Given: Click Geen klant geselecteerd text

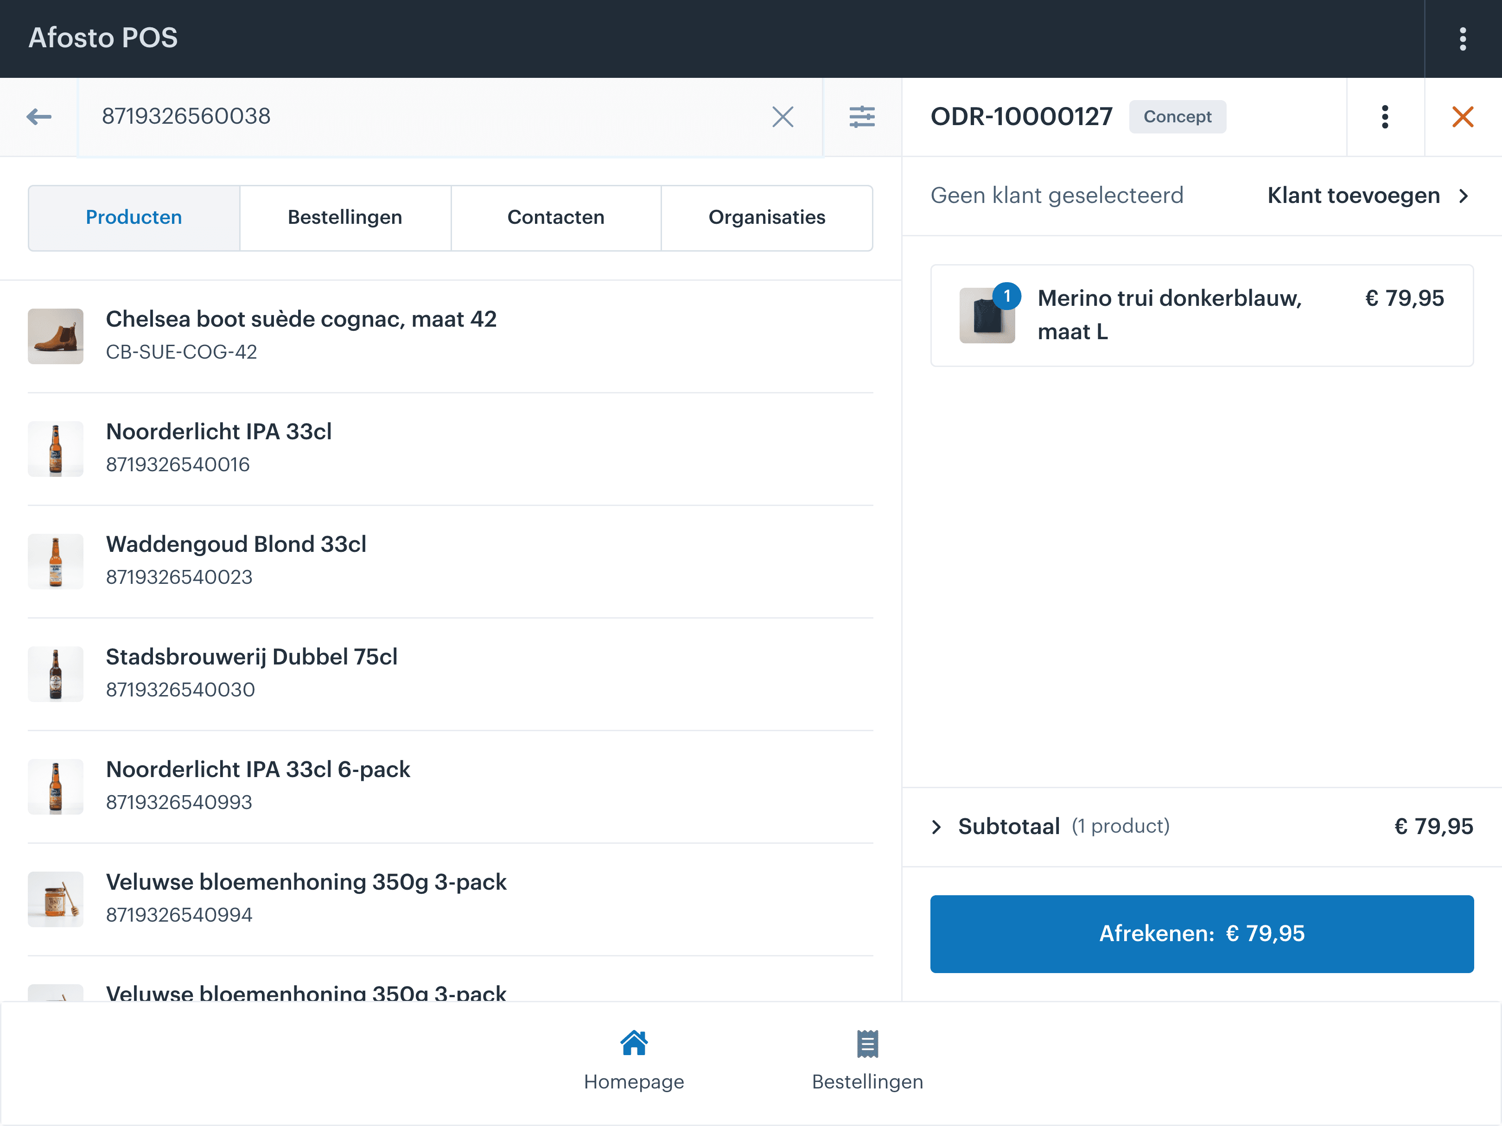Looking at the screenshot, I should click(x=1056, y=196).
